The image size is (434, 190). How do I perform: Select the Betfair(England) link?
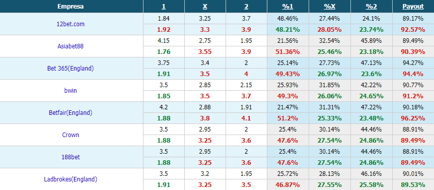pyautogui.click(x=70, y=113)
